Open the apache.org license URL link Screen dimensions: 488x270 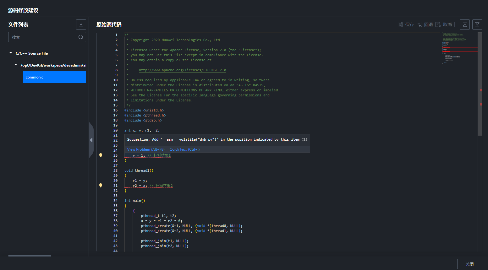pos(182,70)
